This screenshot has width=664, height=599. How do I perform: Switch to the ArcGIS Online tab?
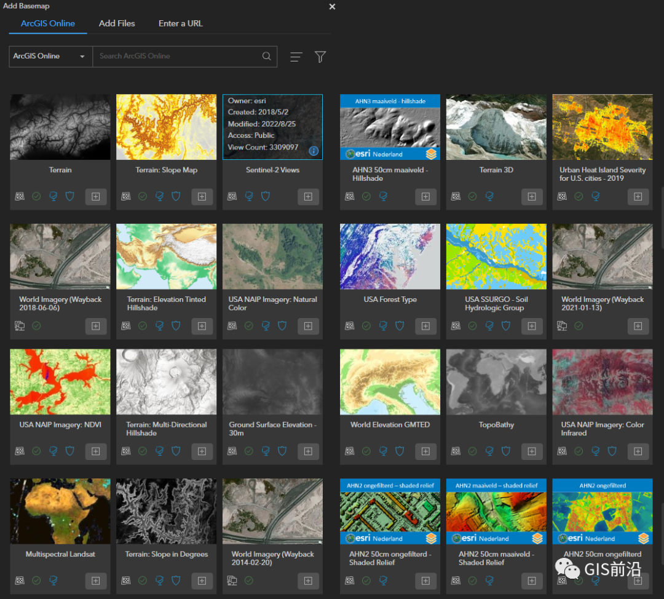pos(48,23)
